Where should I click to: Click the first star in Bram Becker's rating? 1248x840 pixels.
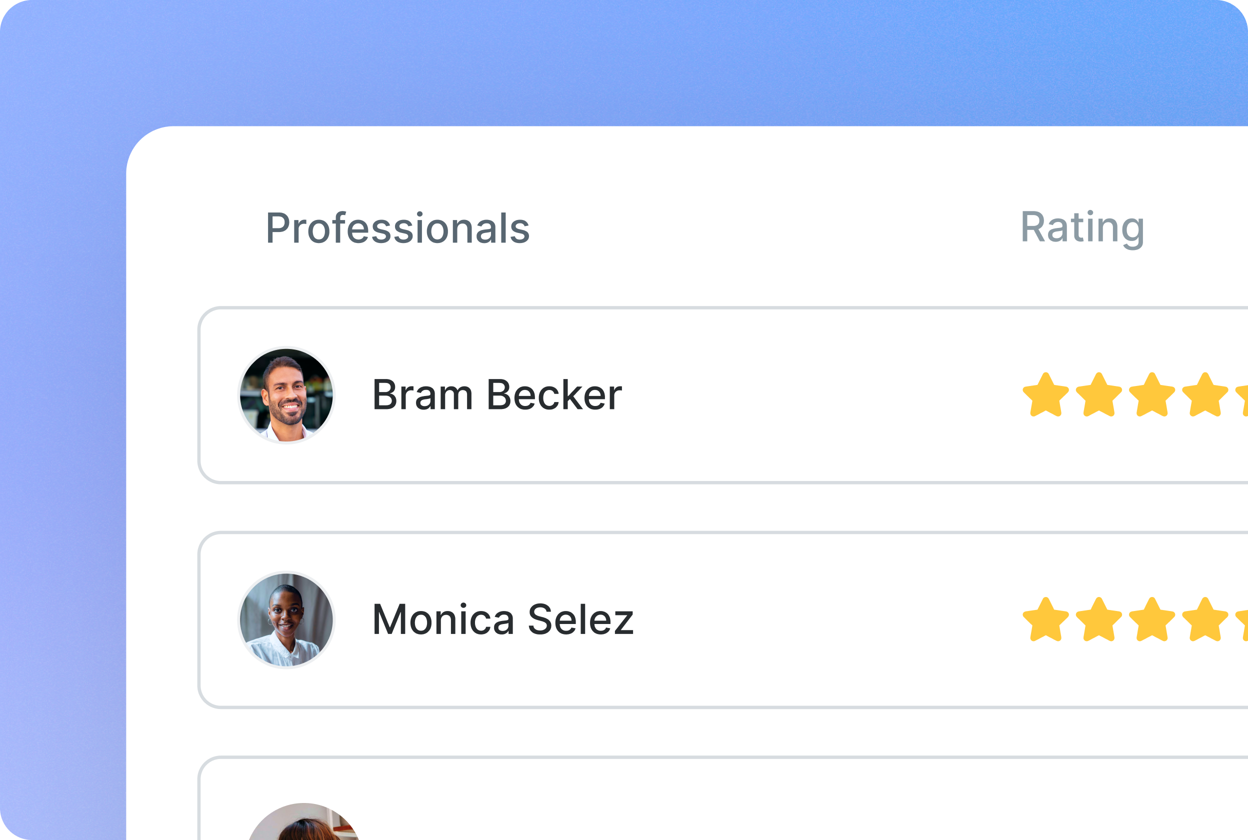(1045, 394)
